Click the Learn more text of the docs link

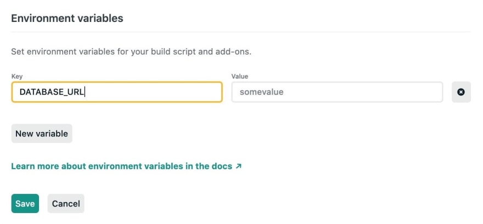pyautogui.click(x=35, y=166)
